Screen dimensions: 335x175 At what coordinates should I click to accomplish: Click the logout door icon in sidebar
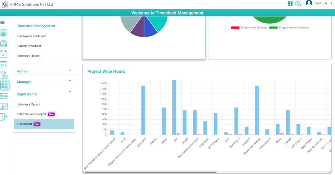[4, 117]
